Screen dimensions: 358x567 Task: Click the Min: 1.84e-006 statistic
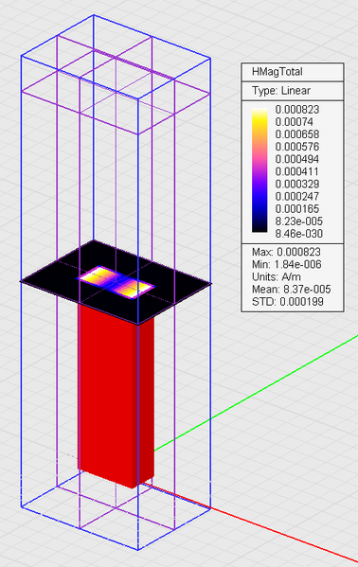coord(287,264)
